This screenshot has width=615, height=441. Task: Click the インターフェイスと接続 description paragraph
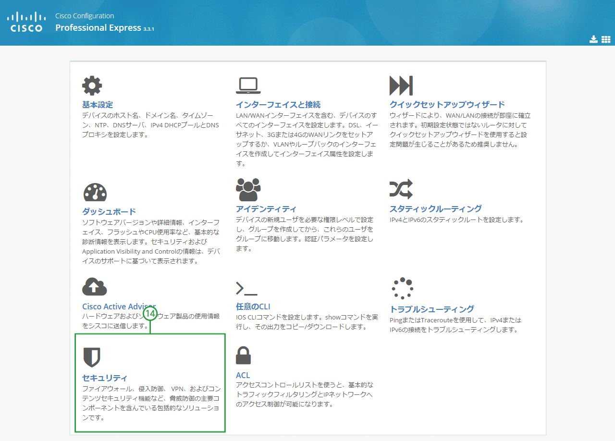click(x=307, y=139)
